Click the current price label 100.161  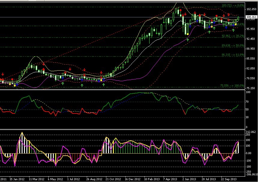tap(251, 17)
